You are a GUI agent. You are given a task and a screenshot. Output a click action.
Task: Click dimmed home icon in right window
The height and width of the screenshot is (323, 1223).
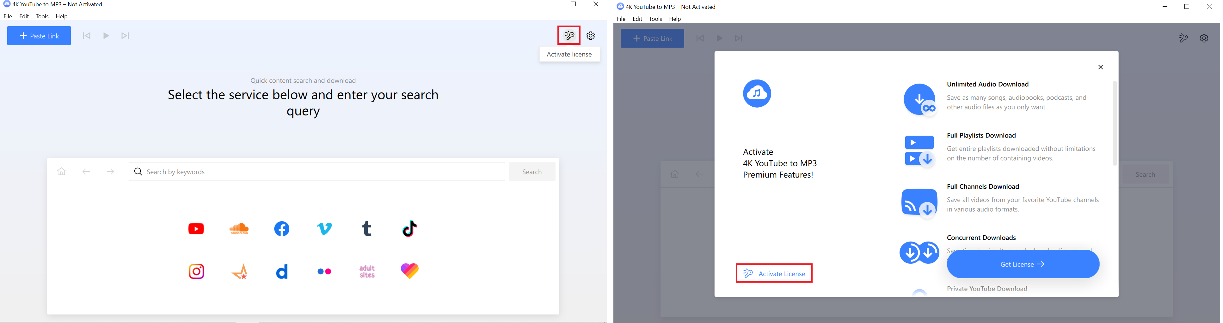coord(675,174)
